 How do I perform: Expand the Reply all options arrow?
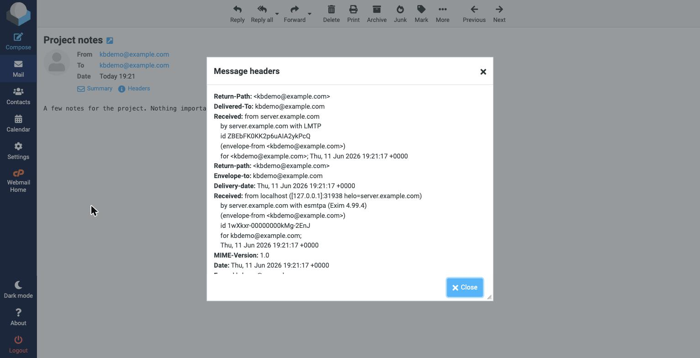tap(277, 14)
